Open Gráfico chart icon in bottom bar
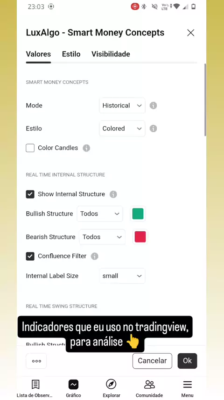Viewport: 224px width, 400px height. pyautogui.click(x=73, y=385)
